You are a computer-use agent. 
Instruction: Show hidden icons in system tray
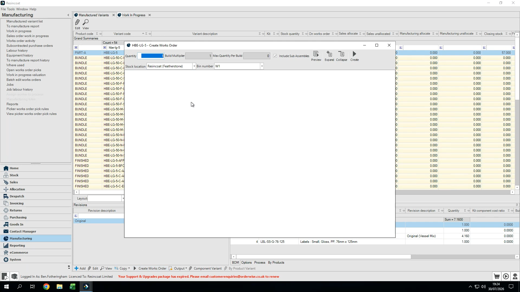point(470,287)
